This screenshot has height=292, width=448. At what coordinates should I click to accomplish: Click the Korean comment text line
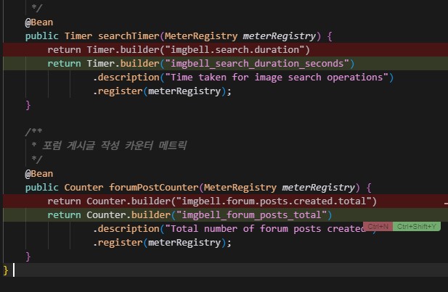coord(109,146)
